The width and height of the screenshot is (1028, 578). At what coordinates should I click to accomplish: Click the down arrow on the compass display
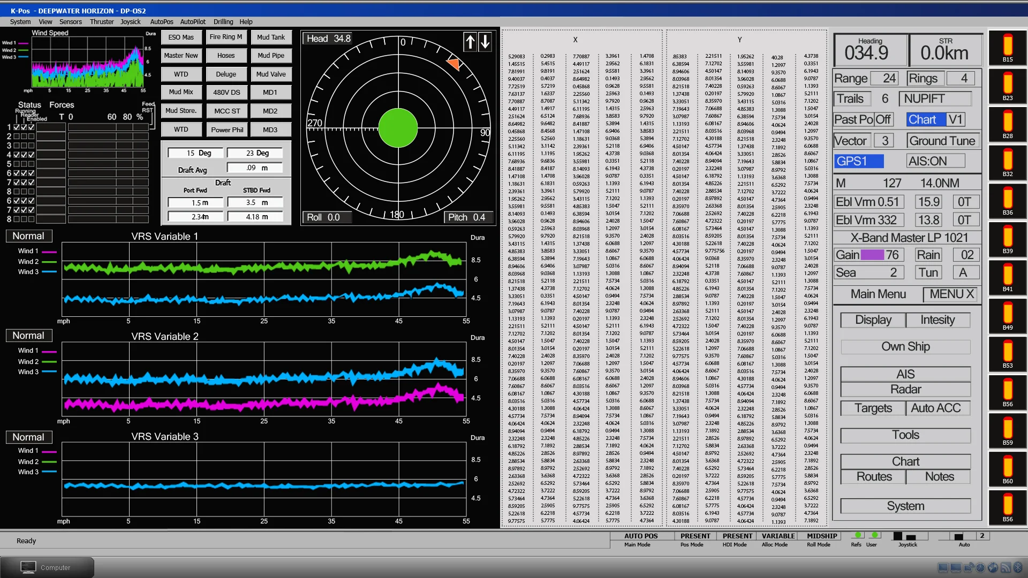[x=485, y=42]
